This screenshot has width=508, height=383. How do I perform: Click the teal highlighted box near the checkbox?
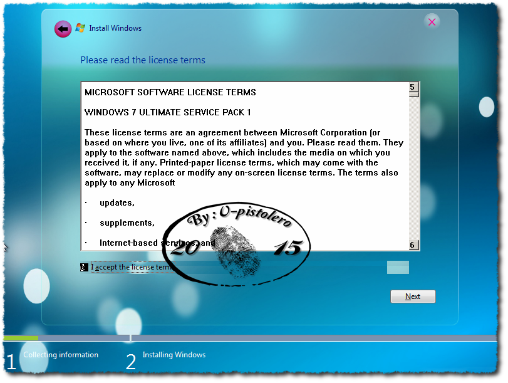point(398,267)
